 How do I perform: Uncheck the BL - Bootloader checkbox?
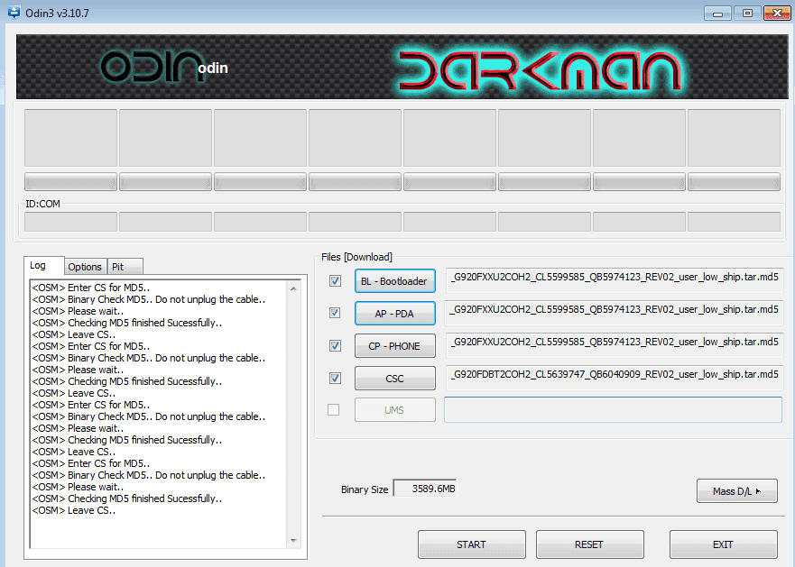[335, 280]
